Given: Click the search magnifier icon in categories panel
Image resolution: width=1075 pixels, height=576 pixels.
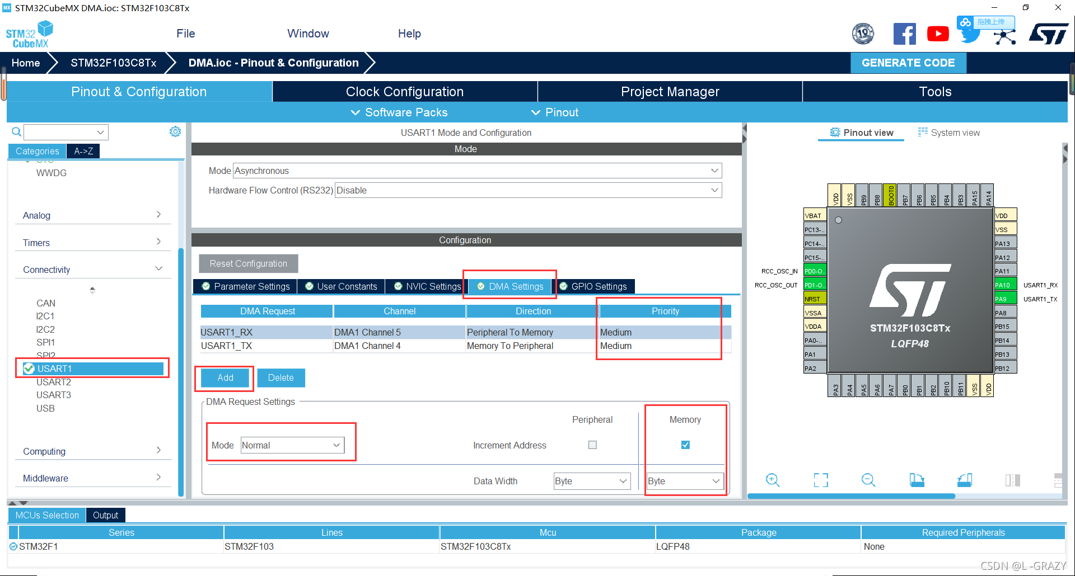Looking at the screenshot, I should click(17, 132).
